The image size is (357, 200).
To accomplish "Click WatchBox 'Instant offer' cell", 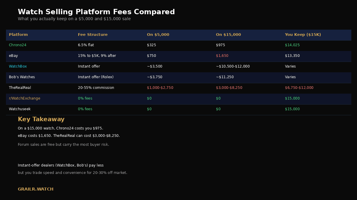I will (x=89, y=66).
